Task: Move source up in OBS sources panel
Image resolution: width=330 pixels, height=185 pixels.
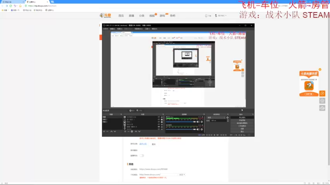Action: [136, 132]
